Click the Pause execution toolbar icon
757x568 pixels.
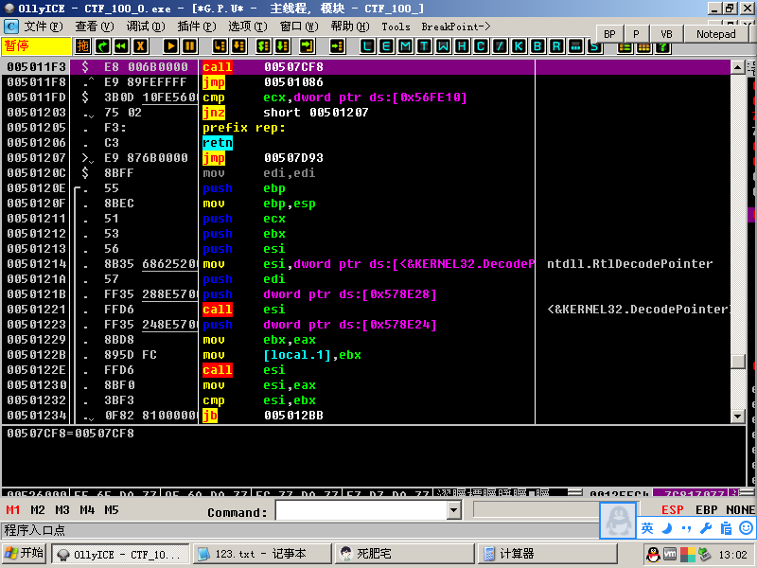(189, 45)
